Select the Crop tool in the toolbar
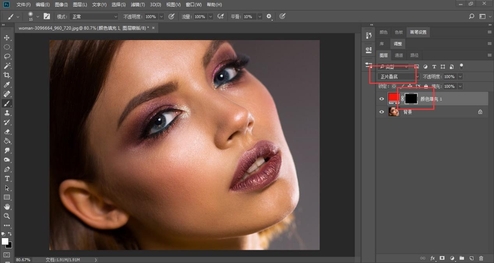 click(7, 75)
